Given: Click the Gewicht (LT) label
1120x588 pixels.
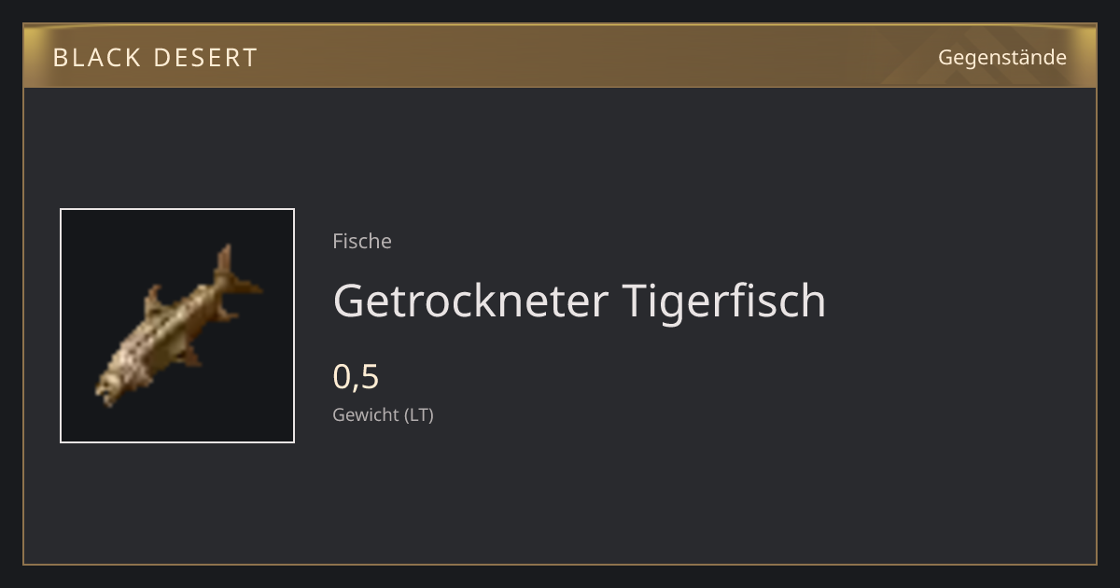Looking at the screenshot, I should click(x=383, y=414).
